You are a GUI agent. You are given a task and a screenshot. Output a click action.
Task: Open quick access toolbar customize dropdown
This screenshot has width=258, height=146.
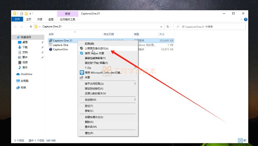(30, 14)
